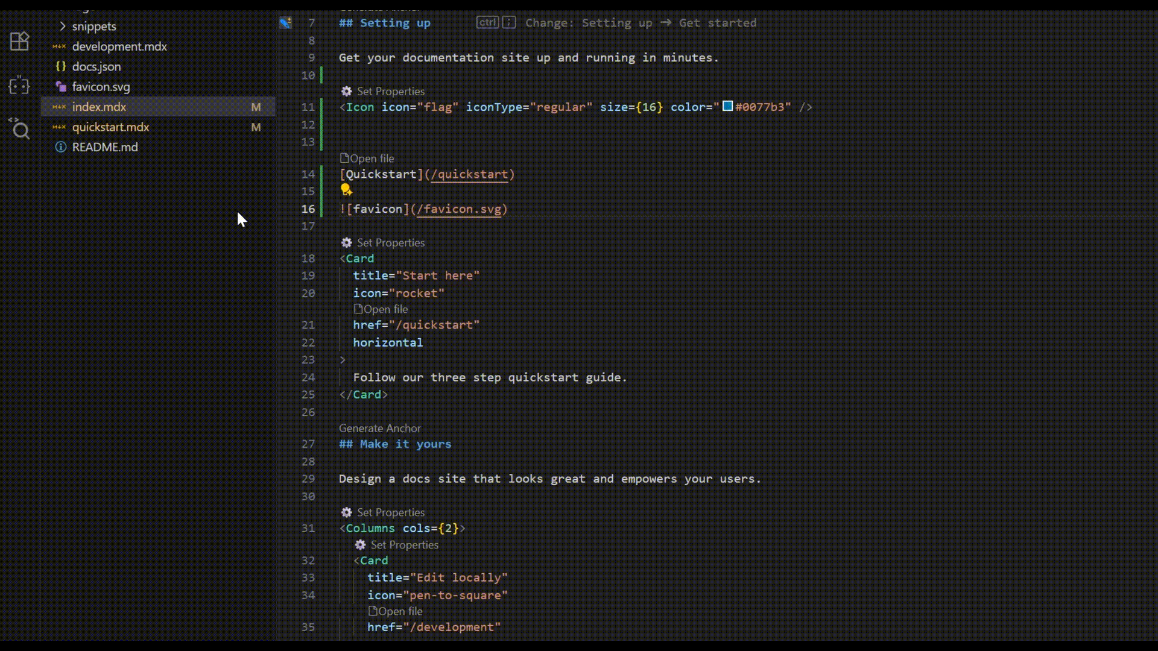Click the braces icon beside docs.json
The height and width of the screenshot is (651, 1158).
click(x=60, y=66)
